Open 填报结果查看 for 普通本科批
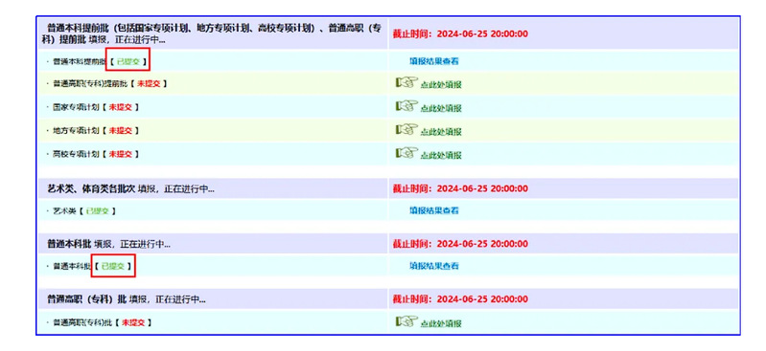Screen dimensions: 766x351 coord(433,266)
